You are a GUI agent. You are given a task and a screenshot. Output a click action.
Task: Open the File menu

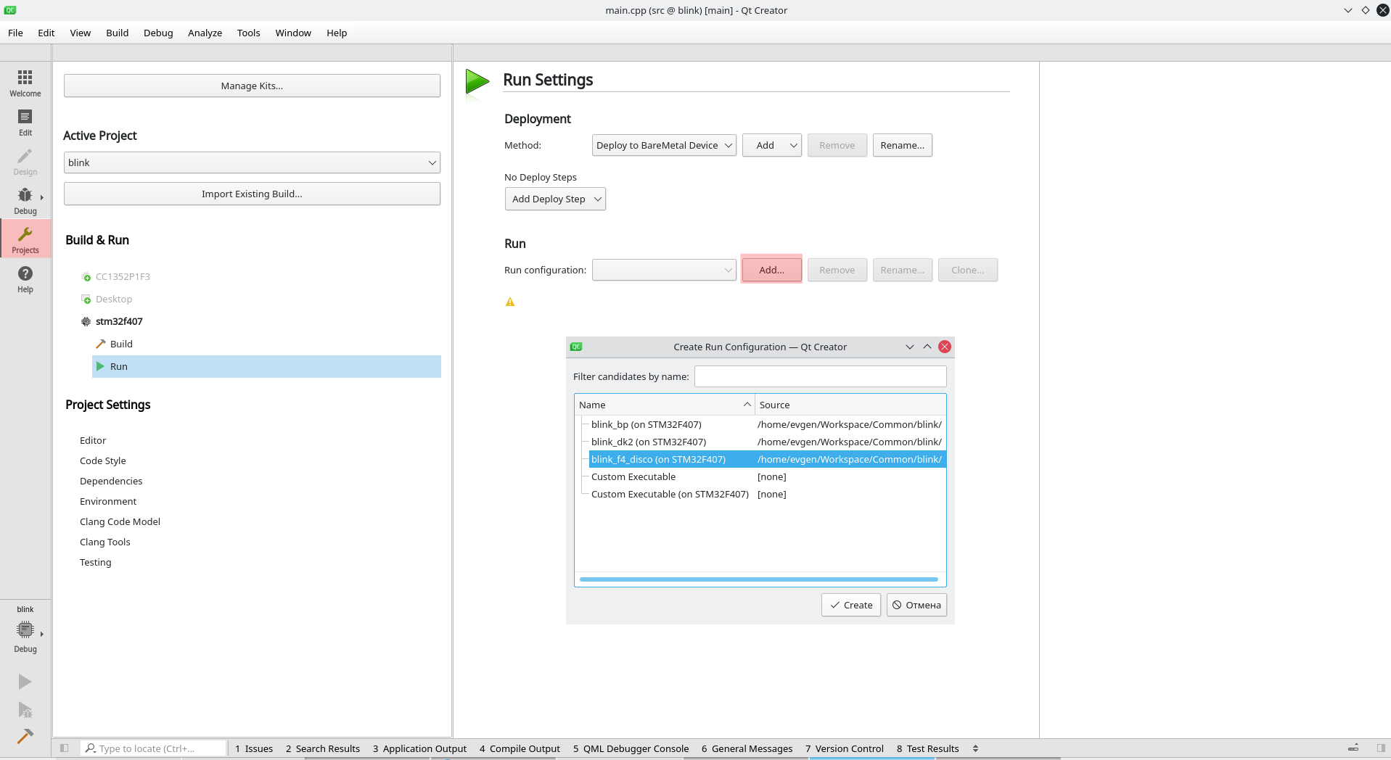point(15,33)
